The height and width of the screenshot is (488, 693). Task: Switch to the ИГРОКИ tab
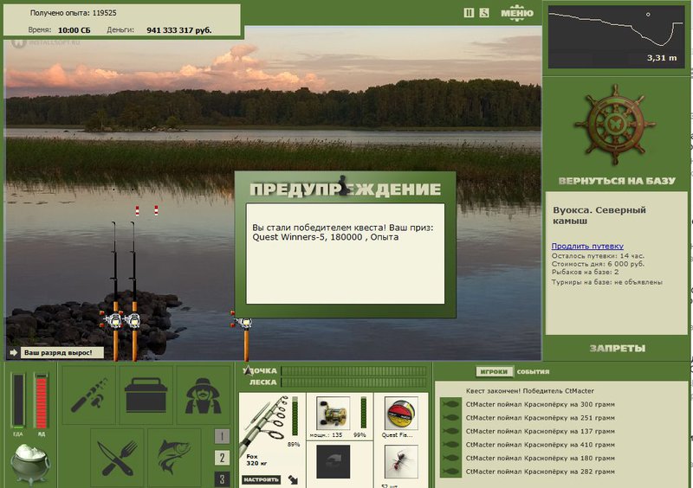point(494,372)
